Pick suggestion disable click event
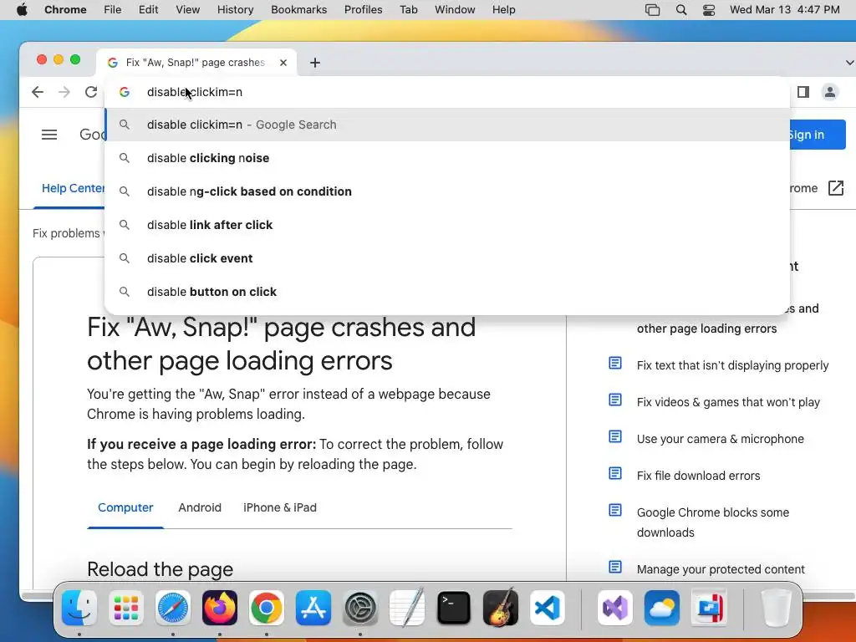The height and width of the screenshot is (642, 856). (447, 258)
